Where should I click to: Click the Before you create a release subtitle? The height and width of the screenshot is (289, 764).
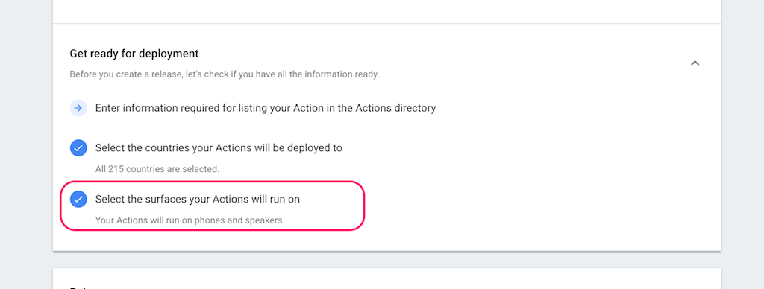224,74
